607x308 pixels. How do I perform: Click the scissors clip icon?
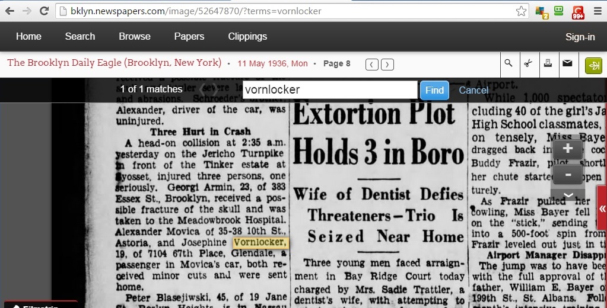pos(527,64)
